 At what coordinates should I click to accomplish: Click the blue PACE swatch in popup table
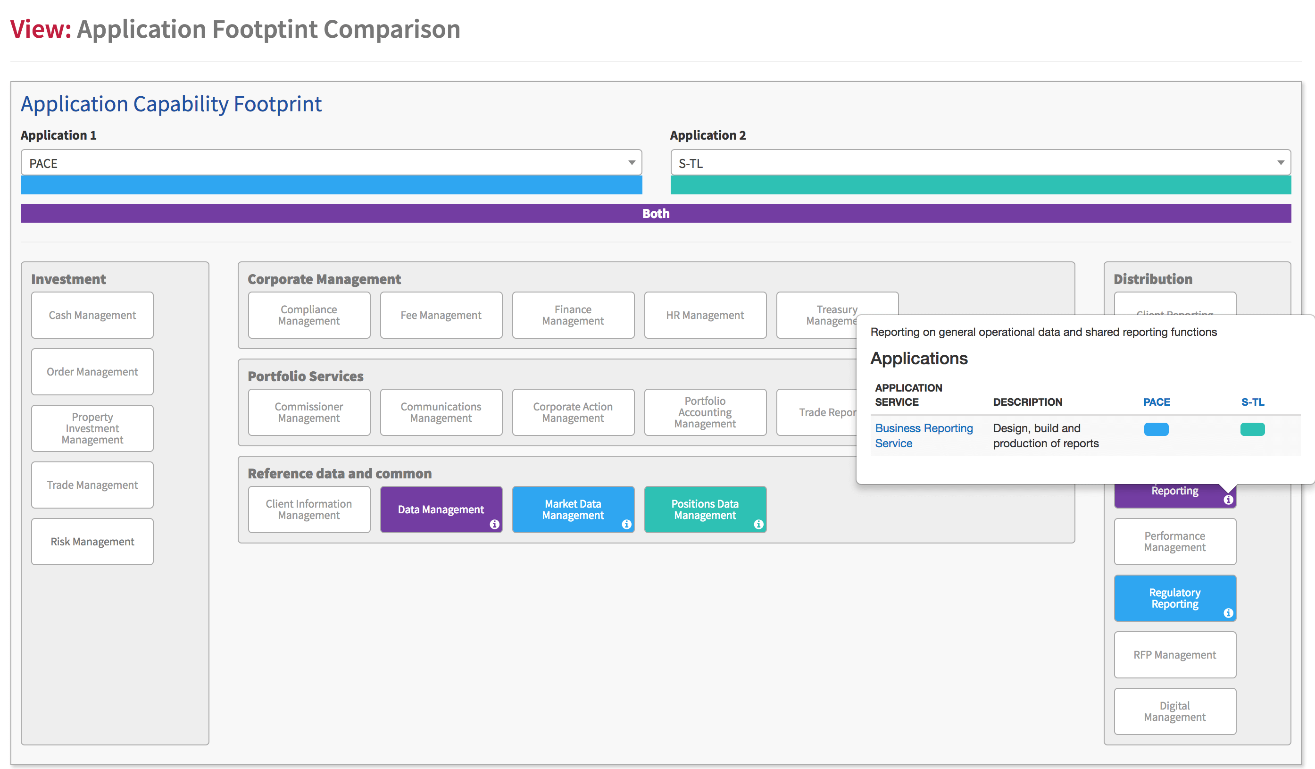click(1157, 429)
